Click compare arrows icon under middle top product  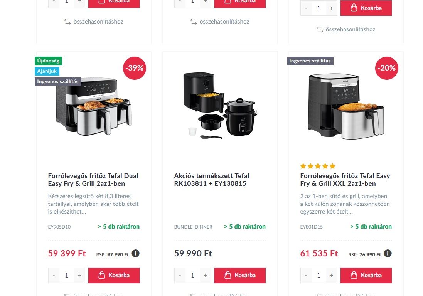coord(194,22)
